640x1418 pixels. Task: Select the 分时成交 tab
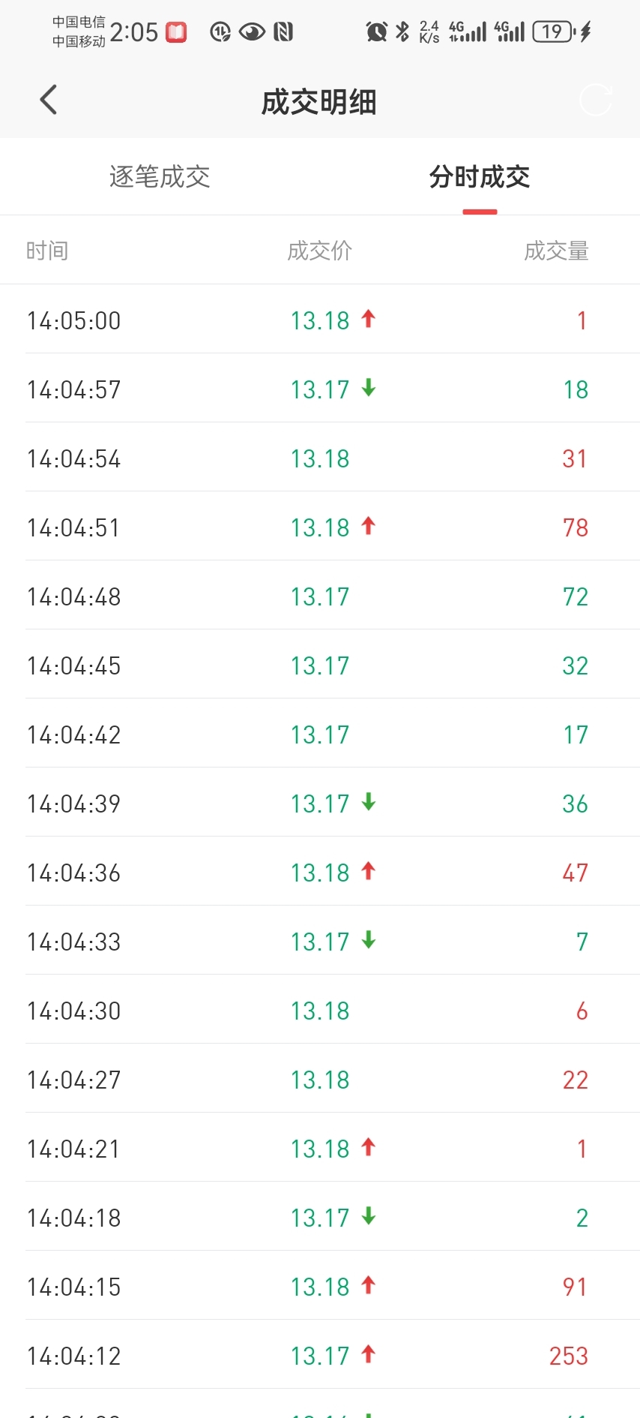coord(480,177)
